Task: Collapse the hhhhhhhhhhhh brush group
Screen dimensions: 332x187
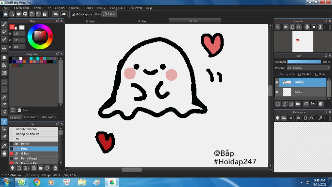Action: coord(11,129)
